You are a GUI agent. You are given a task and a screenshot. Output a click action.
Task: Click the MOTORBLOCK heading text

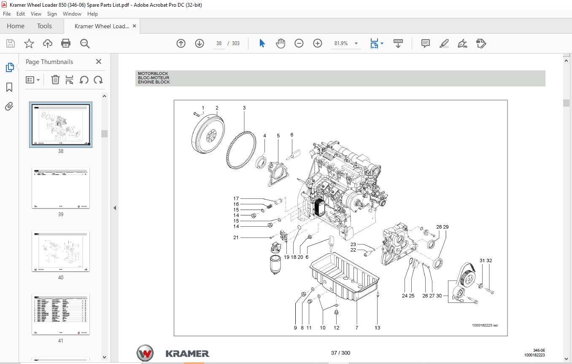pyautogui.click(x=153, y=74)
